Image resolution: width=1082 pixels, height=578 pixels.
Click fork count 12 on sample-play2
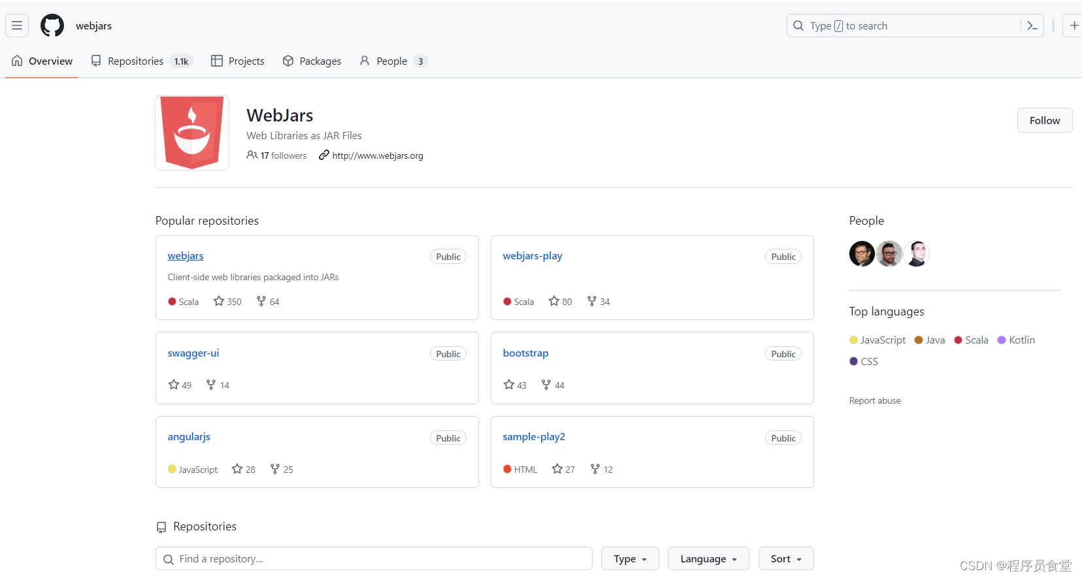(x=602, y=469)
